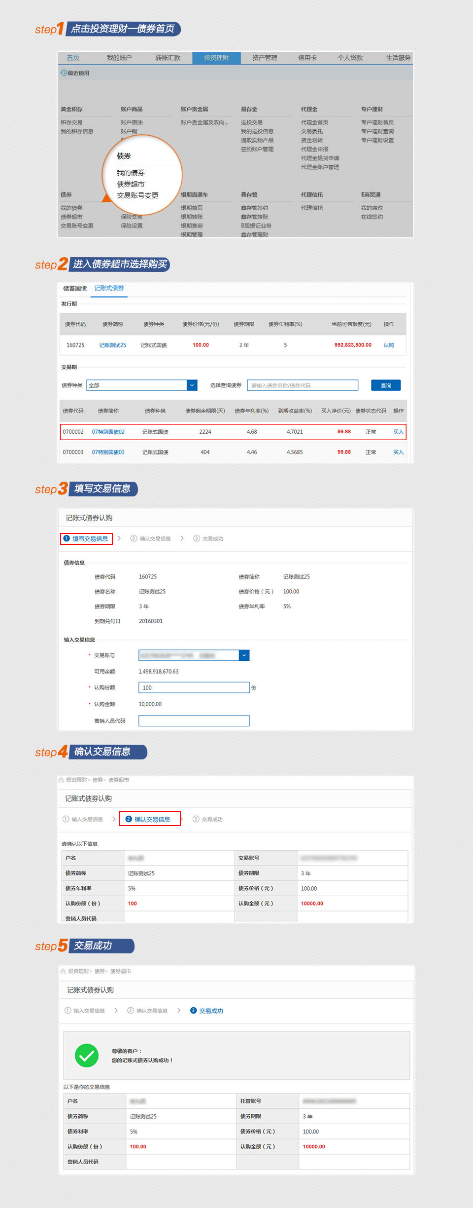Screen dimensions: 473x1208
Task: Click the bond name search input field
Action: pyautogui.click(x=303, y=385)
